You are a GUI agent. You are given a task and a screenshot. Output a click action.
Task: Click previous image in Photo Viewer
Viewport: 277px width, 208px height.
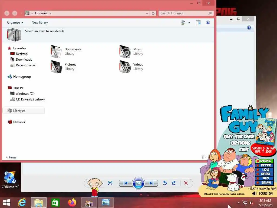coord(126,183)
